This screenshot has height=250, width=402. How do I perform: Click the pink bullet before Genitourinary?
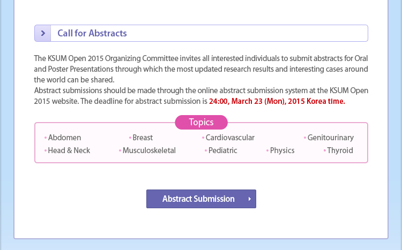(305, 138)
